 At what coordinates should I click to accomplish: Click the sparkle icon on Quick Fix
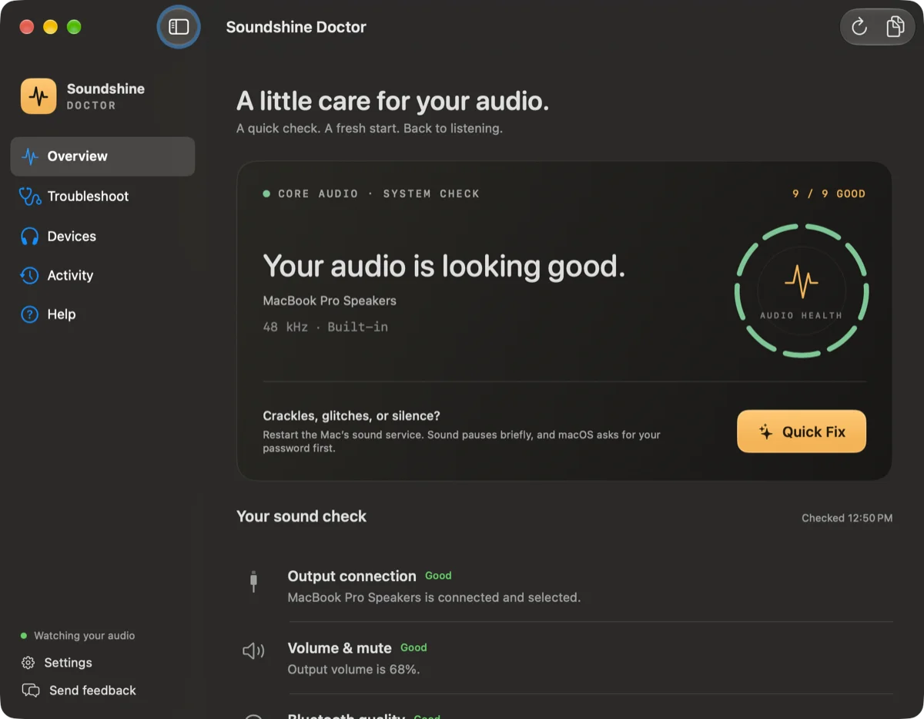tap(765, 432)
